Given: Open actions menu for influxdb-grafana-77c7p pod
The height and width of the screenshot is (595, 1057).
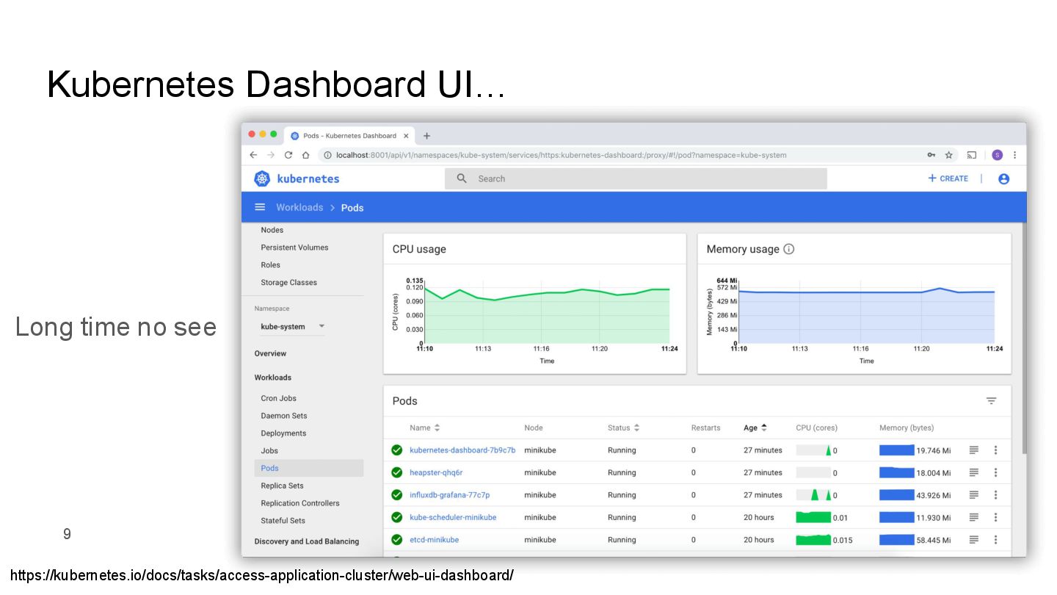Looking at the screenshot, I should point(995,495).
